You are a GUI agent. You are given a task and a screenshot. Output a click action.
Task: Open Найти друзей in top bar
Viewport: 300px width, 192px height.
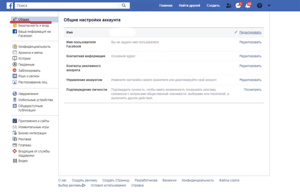(x=189, y=5)
